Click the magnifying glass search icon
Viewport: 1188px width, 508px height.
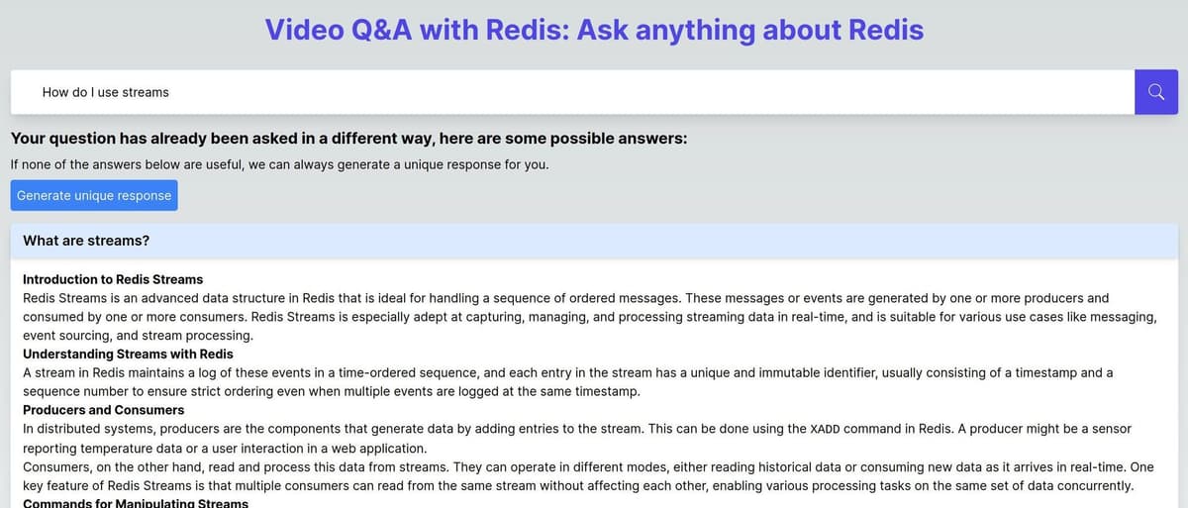1155,92
